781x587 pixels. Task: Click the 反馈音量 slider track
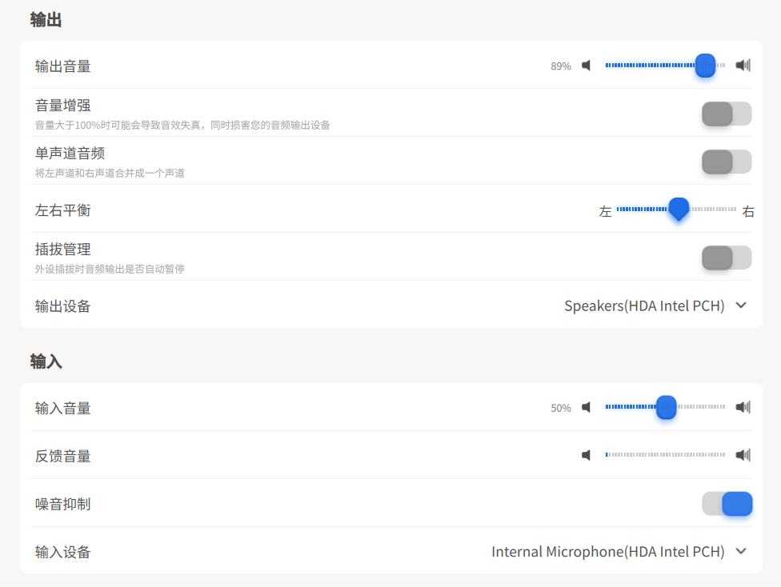(x=665, y=454)
